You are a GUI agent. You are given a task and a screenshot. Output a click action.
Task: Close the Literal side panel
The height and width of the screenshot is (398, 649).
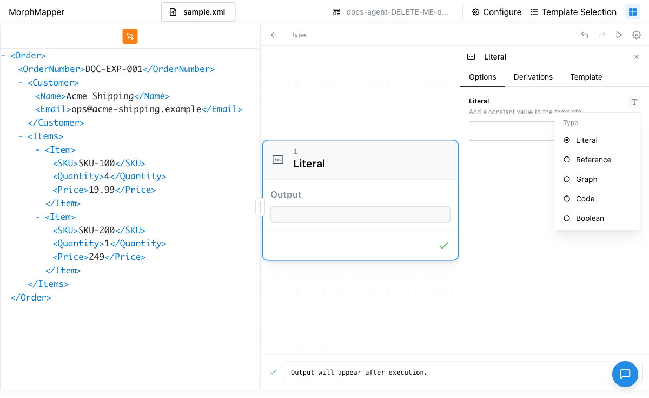[637, 57]
